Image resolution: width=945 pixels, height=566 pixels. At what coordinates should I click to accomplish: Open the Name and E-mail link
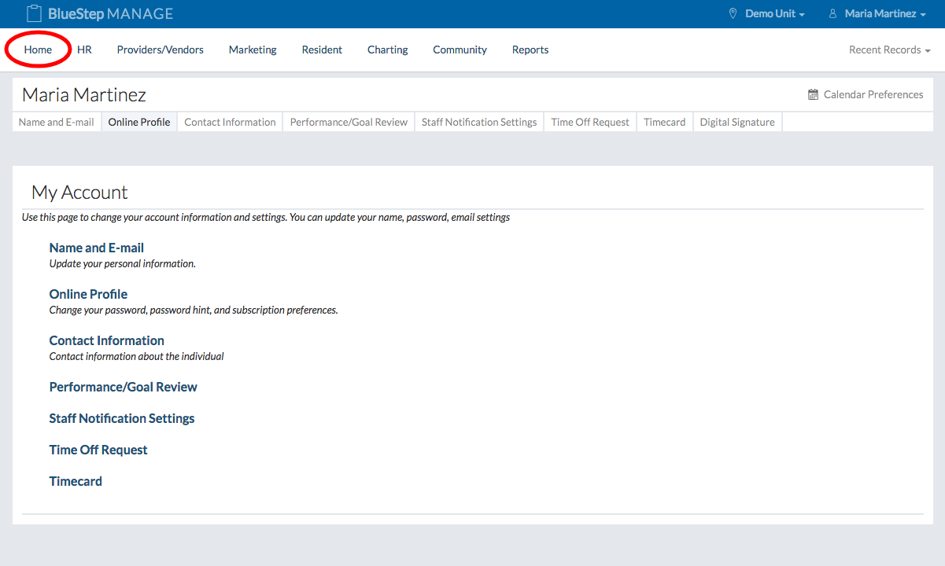[96, 248]
